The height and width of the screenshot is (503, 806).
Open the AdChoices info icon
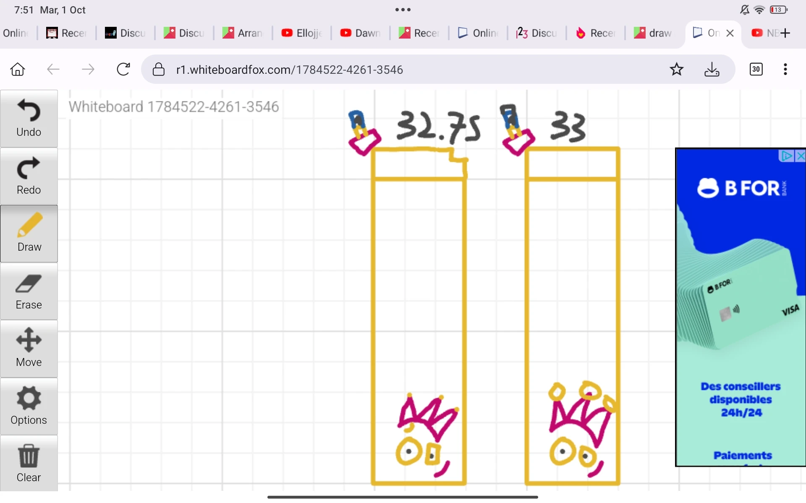pos(786,156)
